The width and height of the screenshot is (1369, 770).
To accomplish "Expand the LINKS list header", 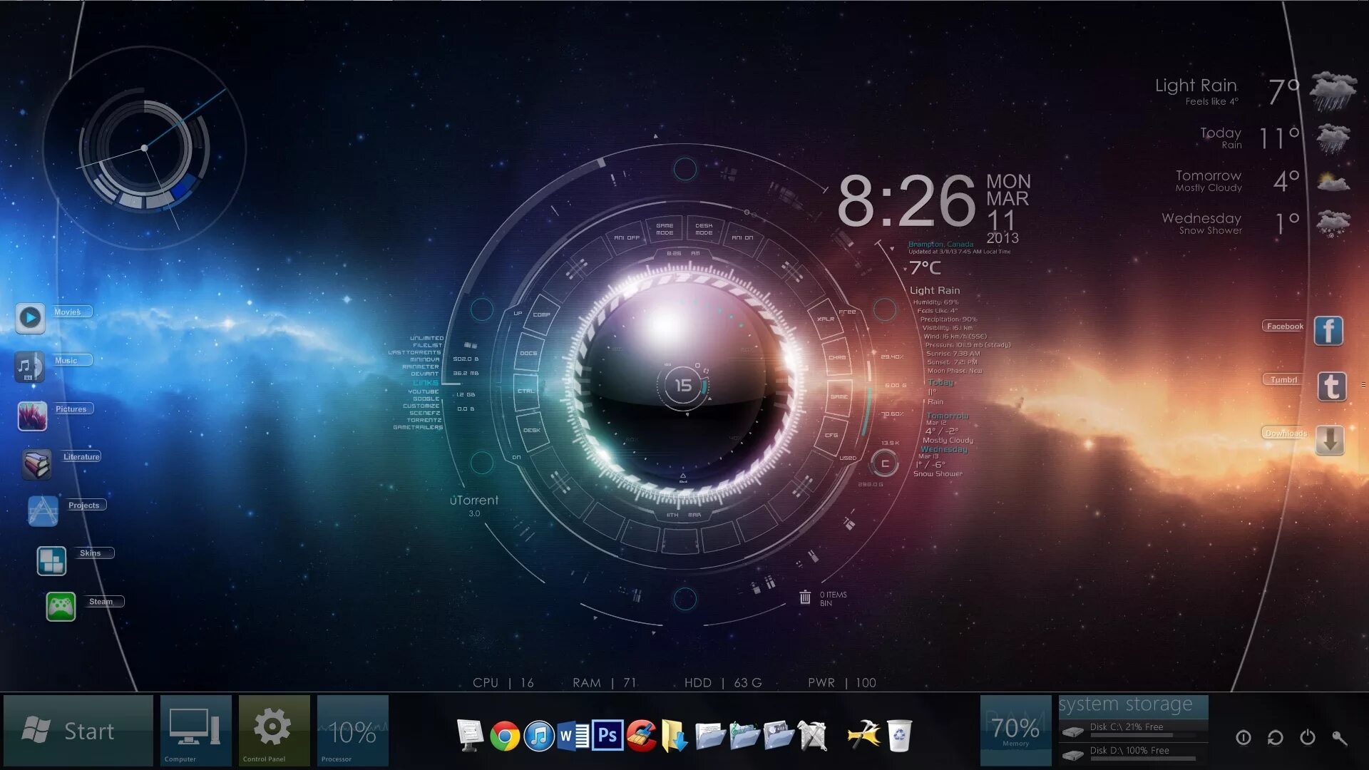I will pos(426,383).
